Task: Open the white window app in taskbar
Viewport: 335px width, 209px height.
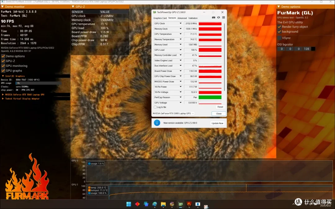Action: 198,204
